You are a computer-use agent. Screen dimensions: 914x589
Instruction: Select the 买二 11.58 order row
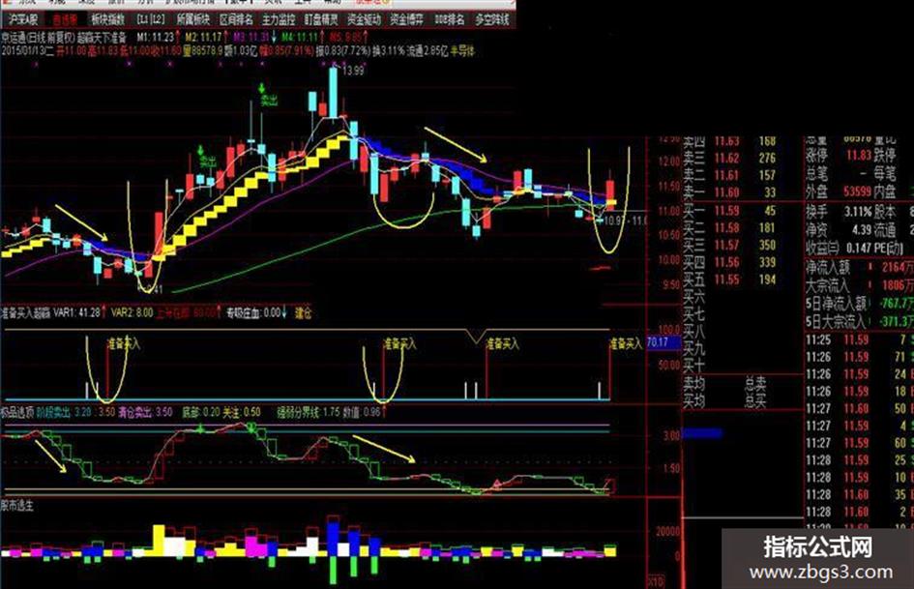coord(731,227)
